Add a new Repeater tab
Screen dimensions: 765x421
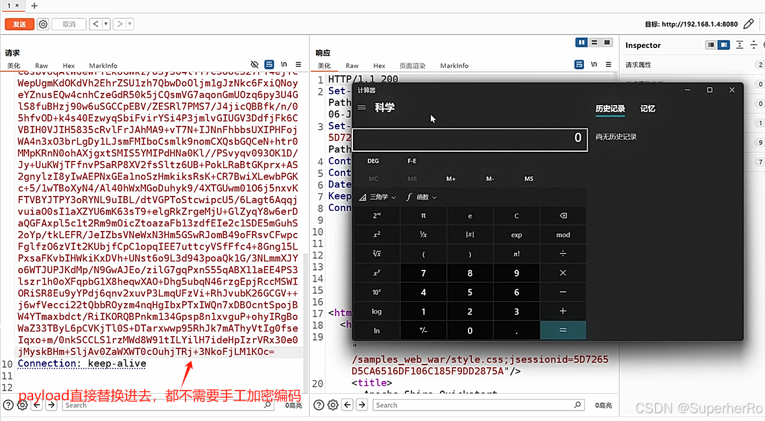34,6
